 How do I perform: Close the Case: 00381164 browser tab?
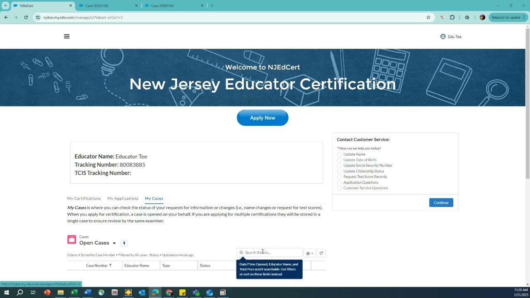[x=202, y=6]
